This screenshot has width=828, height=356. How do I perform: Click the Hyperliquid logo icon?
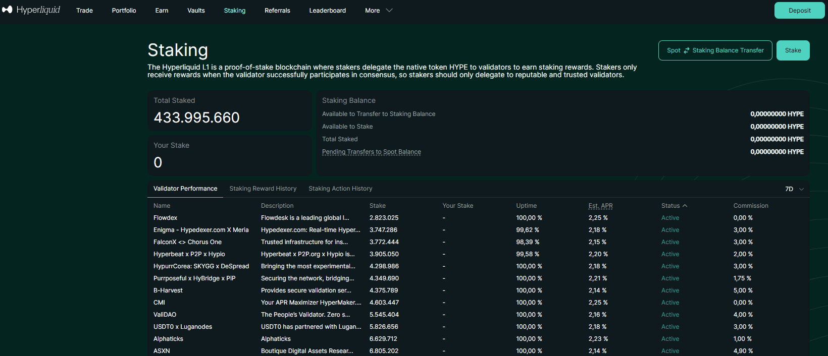tap(7, 10)
